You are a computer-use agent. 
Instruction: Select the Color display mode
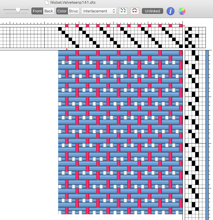(62, 11)
